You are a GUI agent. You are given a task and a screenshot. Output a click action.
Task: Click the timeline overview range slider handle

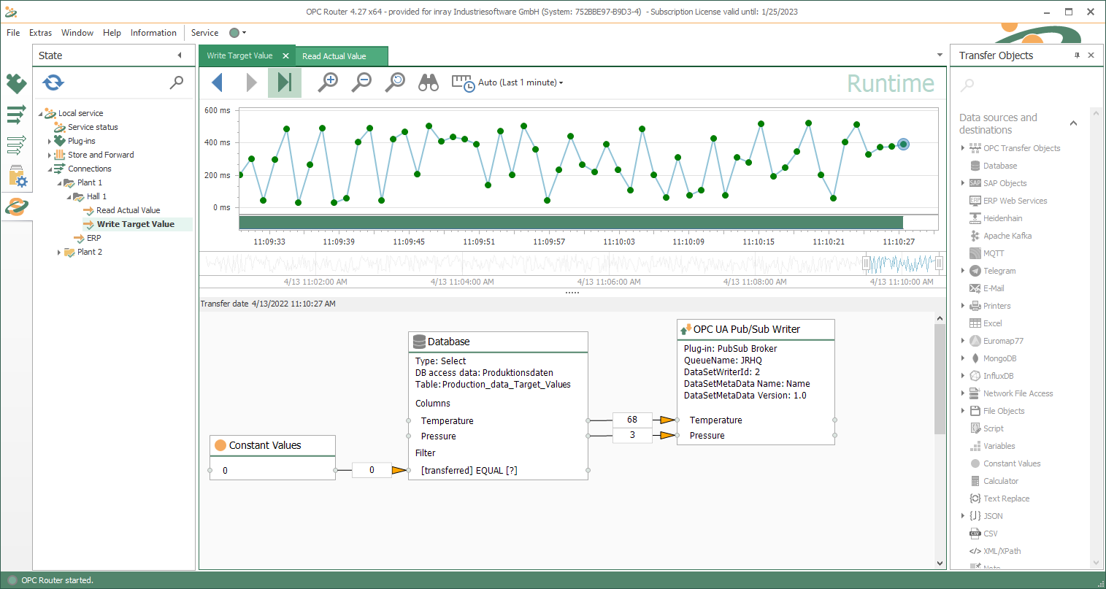(867, 263)
